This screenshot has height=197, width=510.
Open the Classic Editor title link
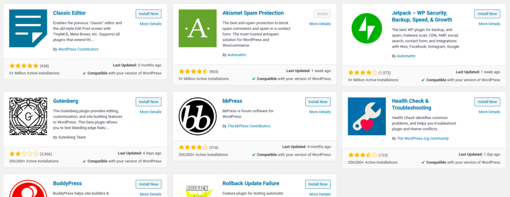tap(70, 13)
